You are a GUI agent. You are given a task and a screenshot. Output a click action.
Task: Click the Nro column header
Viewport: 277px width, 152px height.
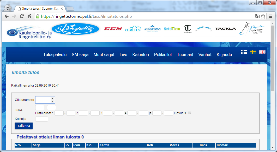click(x=23, y=145)
